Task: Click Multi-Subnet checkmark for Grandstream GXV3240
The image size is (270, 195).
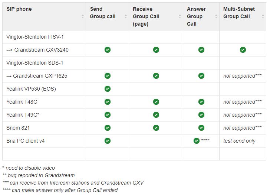Action: click(x=243, y=50)
